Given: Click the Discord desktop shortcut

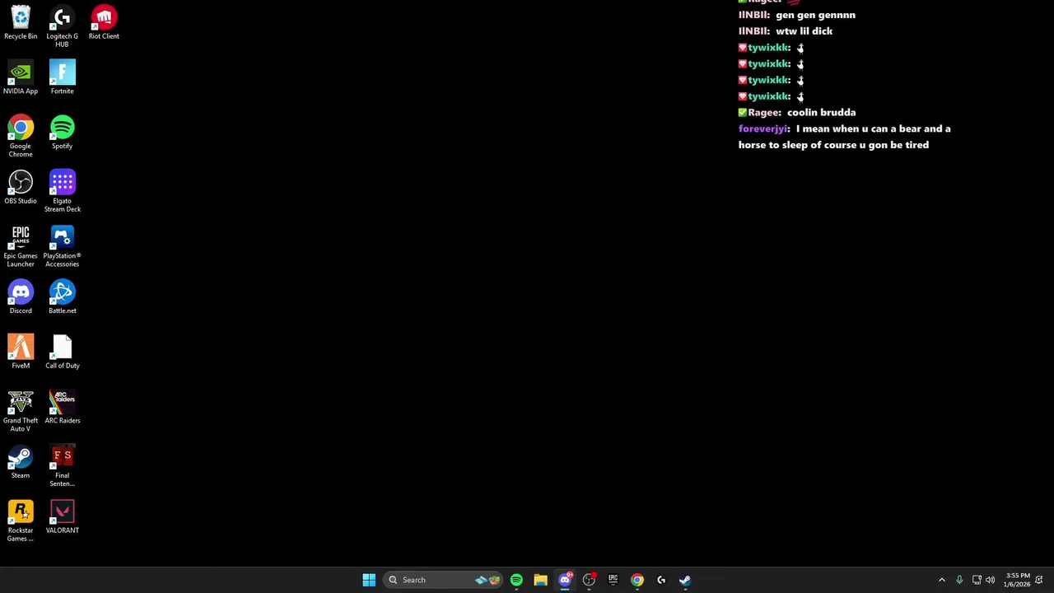Looking at the screenshot, I should [21, 297].
